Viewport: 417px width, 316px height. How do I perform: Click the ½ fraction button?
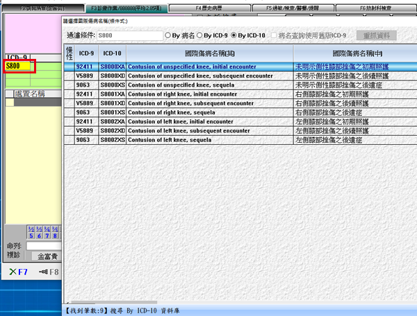pos(31,229)
